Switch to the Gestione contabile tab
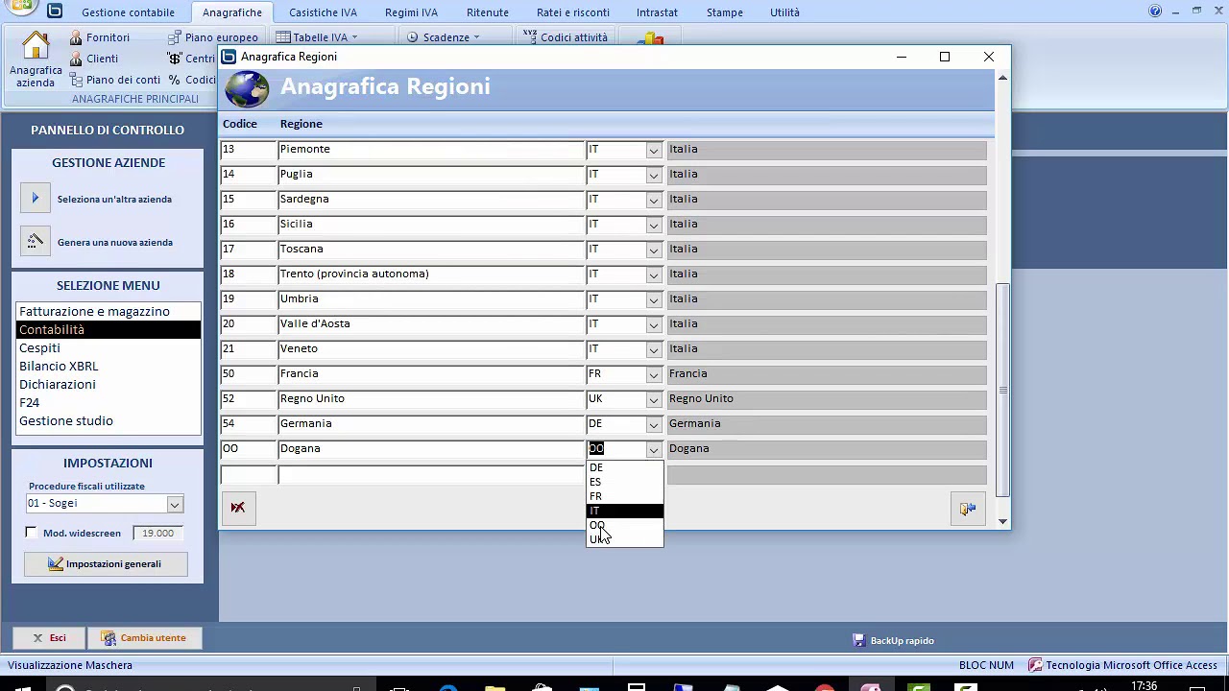The height and width of the screenshot is (691, 1229). pyautogui.click(x=128, y=12)
